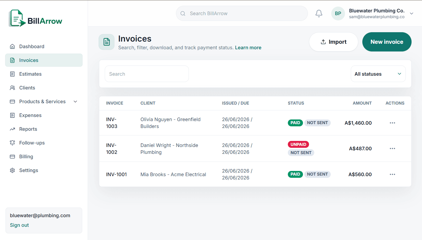Open the All statuses filter dropdown
This screenshot has width=422, height=240.
[378, 74]
